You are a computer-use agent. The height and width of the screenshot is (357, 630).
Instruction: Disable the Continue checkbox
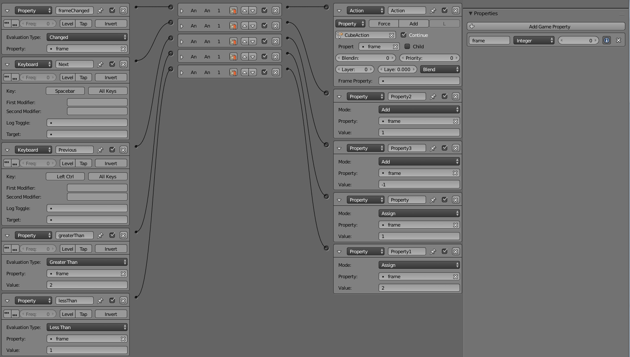pyautogui.click(x=404, y=35)
